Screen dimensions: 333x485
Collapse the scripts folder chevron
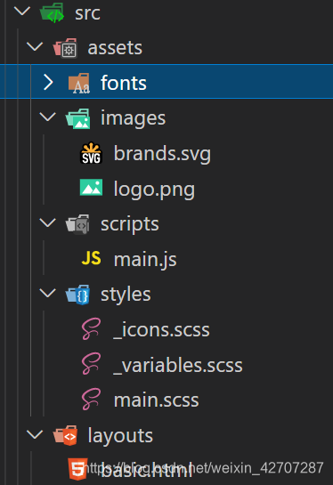(x=48, y=222)
